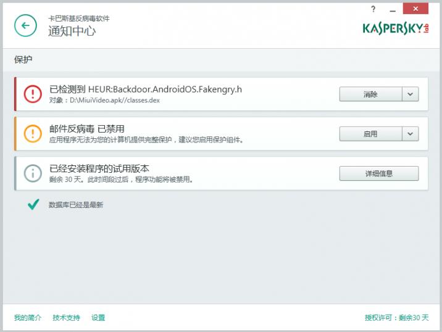
Task: Open the 技术支持 link
Action: (66, 318)
